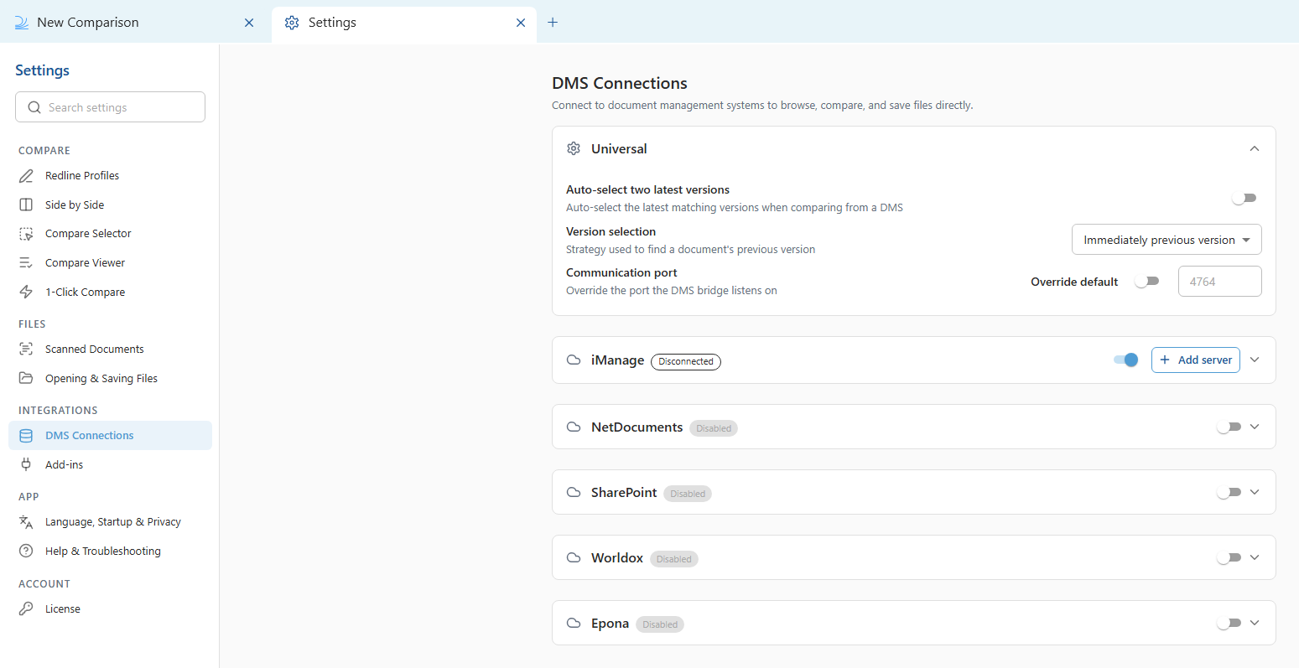Click the communication port 4764 field
This screenshot has height=668, width=1299.
click(1219, 282)
